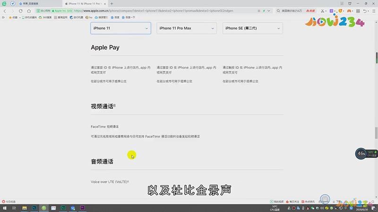Image resolution: width=378 pixels, height=212 pixels.
Task: Click the Apple Inc. secure site badge
Action: [62, 11]
